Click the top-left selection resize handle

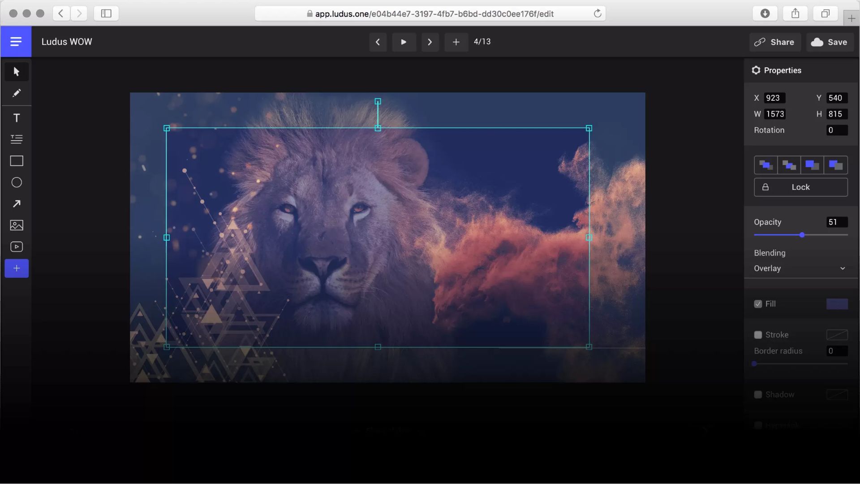click(x=167, y=128)
